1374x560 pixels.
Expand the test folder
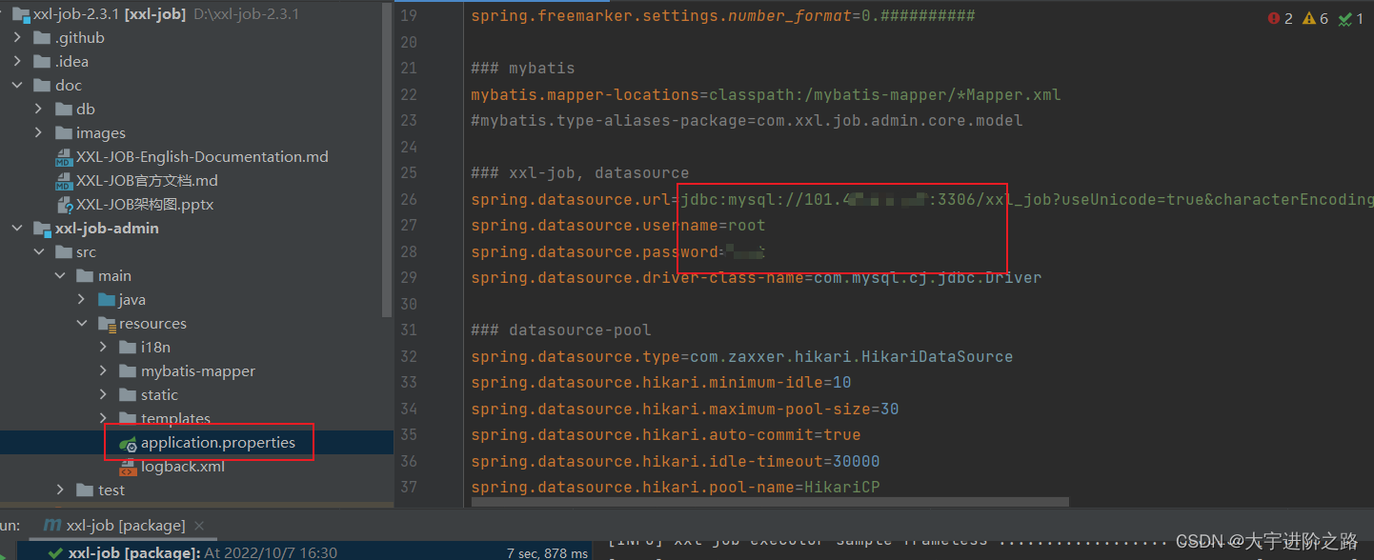pos(60,490)
